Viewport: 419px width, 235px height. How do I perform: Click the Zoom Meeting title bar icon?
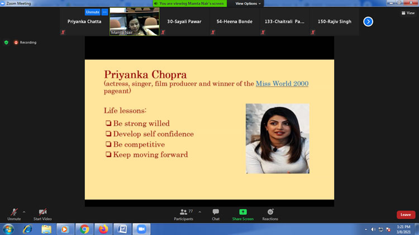click(x=3, y=3)
